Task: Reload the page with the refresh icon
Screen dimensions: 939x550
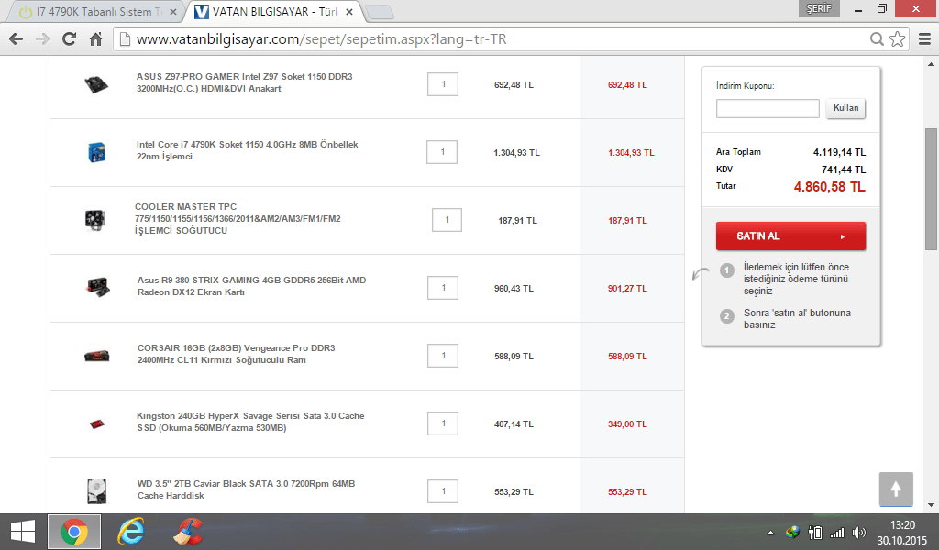Action: 69,38
